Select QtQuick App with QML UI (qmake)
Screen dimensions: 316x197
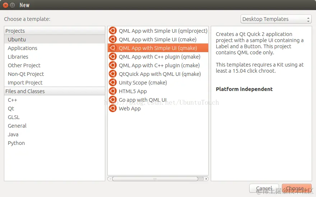point(158,74)
